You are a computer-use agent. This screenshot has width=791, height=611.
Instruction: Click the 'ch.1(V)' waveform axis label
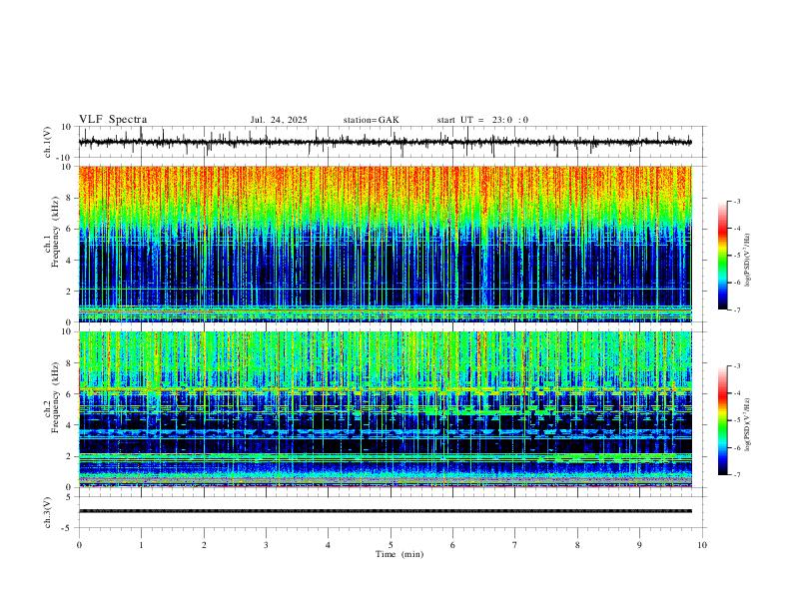48,142
